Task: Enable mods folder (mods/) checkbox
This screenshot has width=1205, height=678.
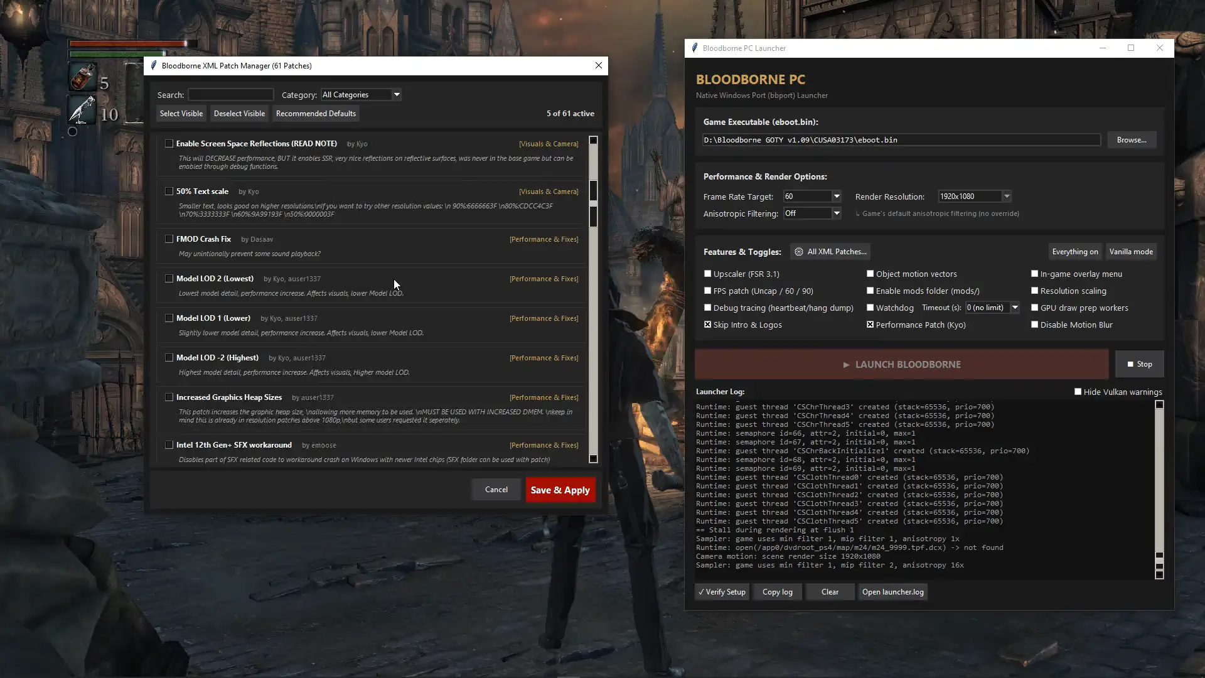Action: (870, 291)
